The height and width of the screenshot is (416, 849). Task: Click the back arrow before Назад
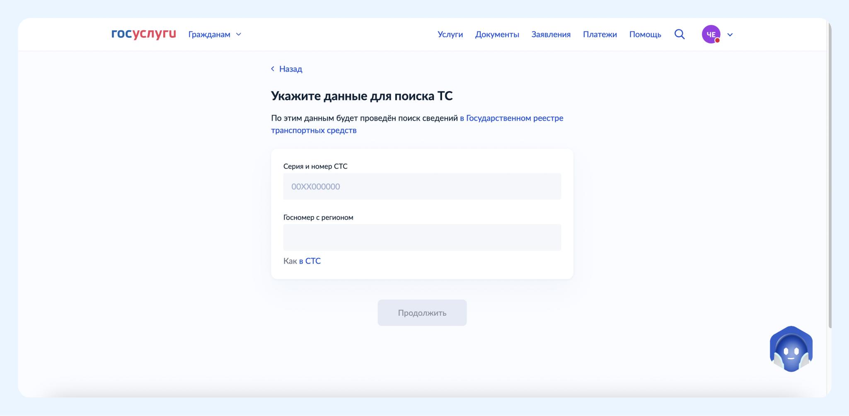pyautogui.click(x=273, y=69)
